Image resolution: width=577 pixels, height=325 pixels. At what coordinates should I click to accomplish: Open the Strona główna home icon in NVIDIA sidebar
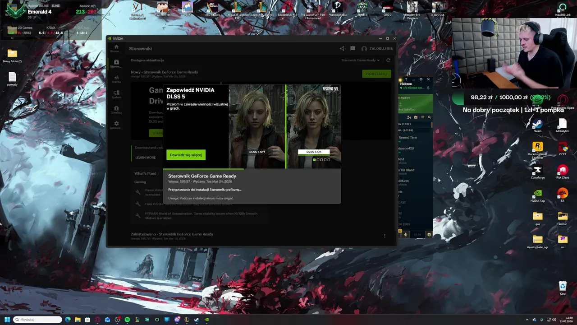pos(116,47)
